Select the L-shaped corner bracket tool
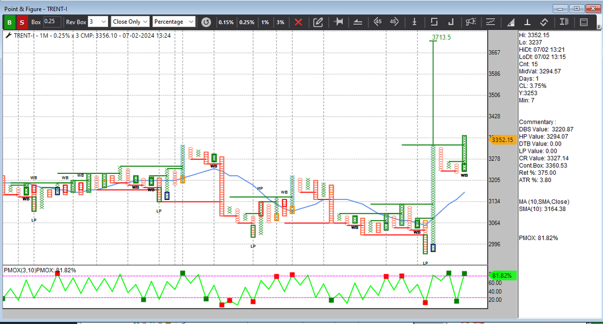Screen dimensions: 603x324 tap(451, 22)
